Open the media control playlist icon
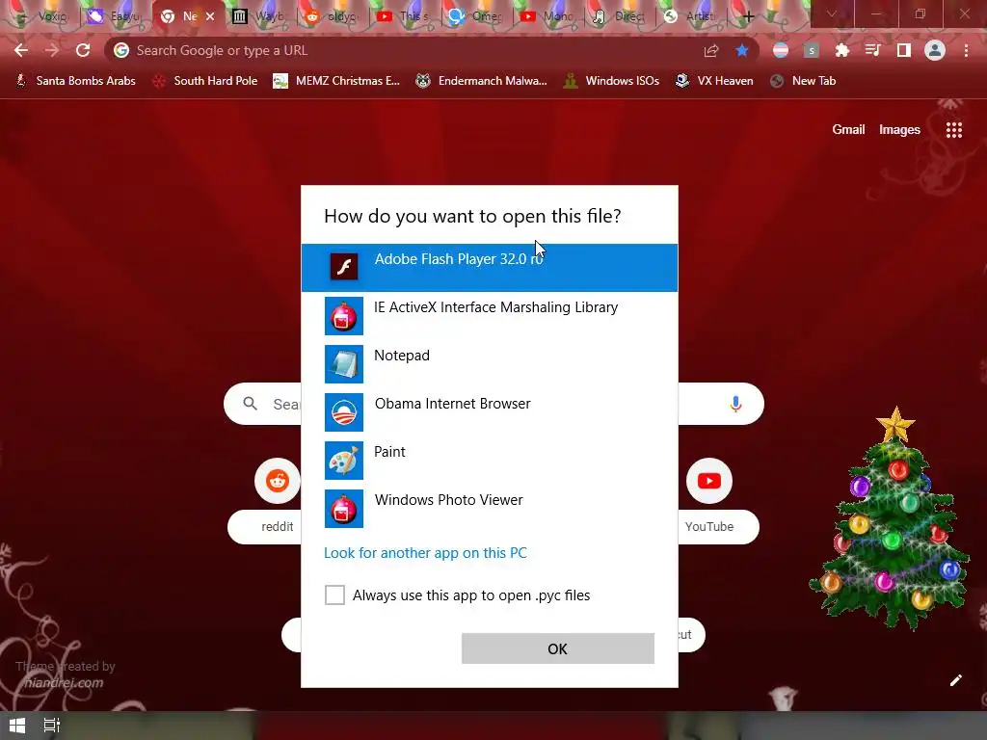The image size is (987, 740). (x=873, y=50)
